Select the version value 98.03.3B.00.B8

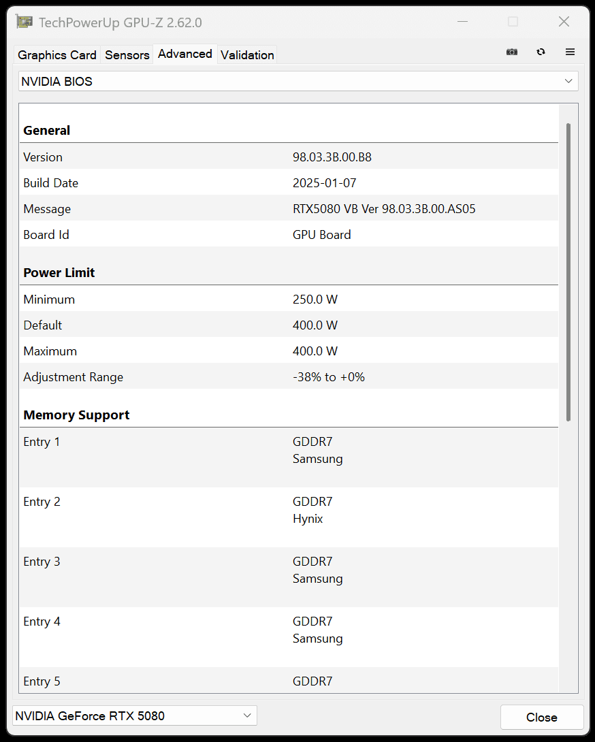click(x=332, y=157)
